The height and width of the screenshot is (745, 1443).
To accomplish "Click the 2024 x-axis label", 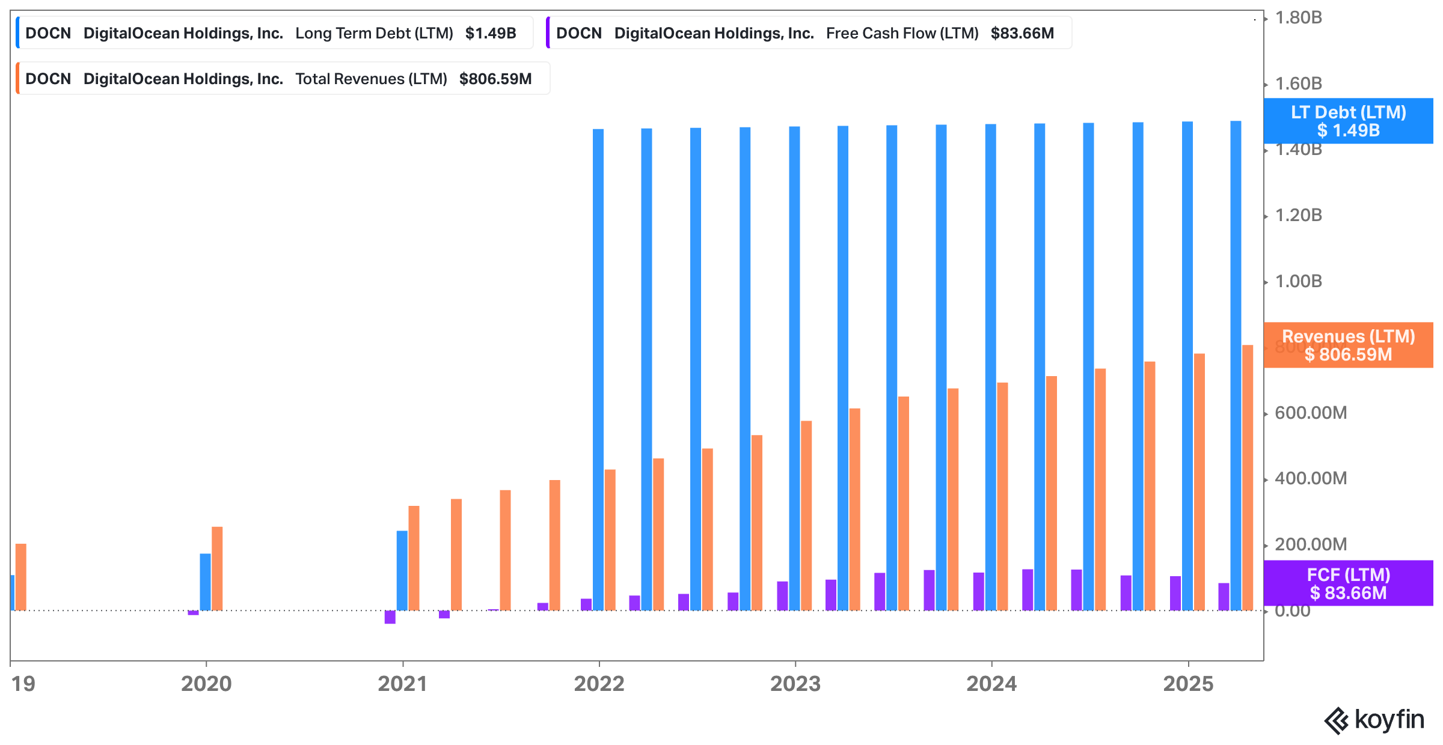I will click(991, 684).
